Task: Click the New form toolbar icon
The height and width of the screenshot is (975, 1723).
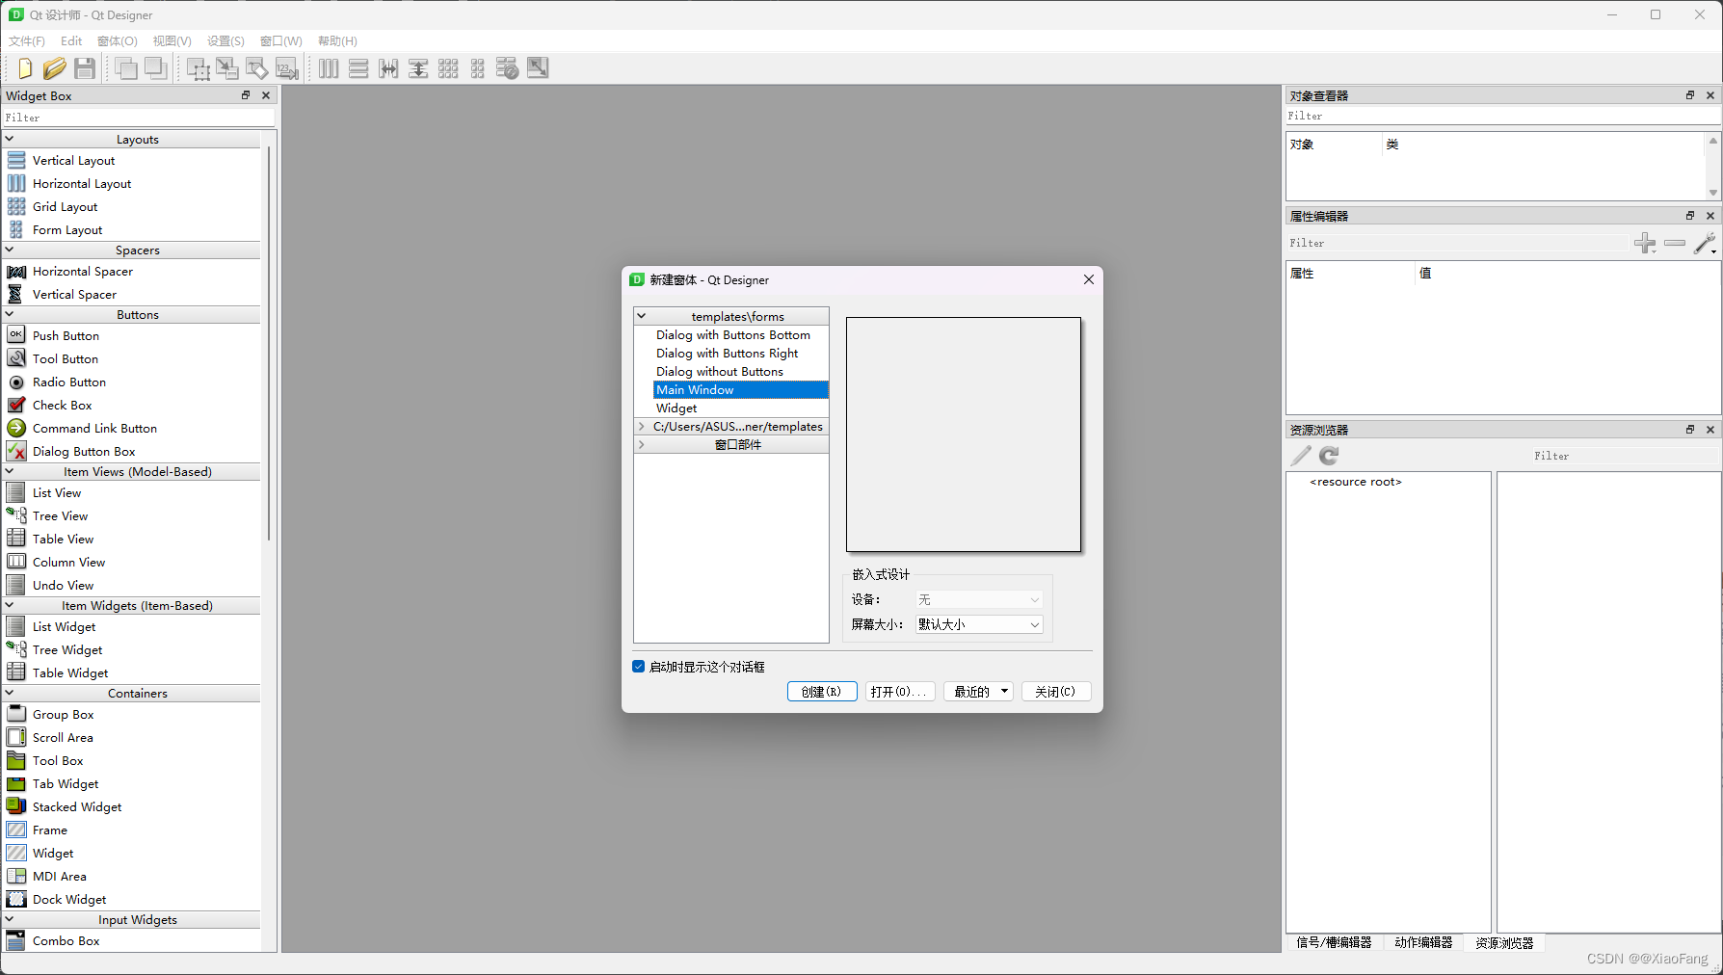Action: point(25,68)
